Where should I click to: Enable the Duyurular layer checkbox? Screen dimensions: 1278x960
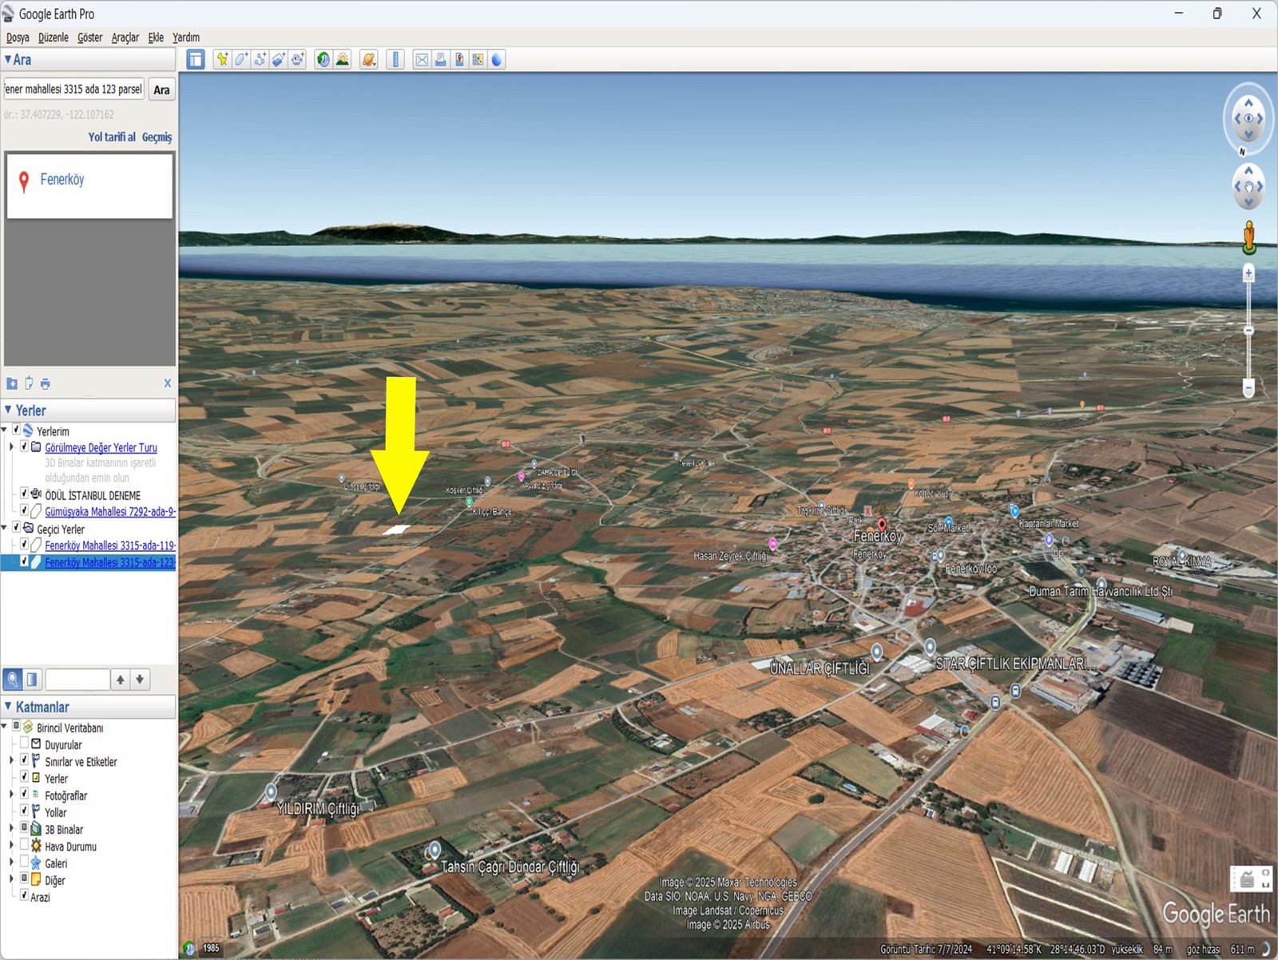click(24, 744)
